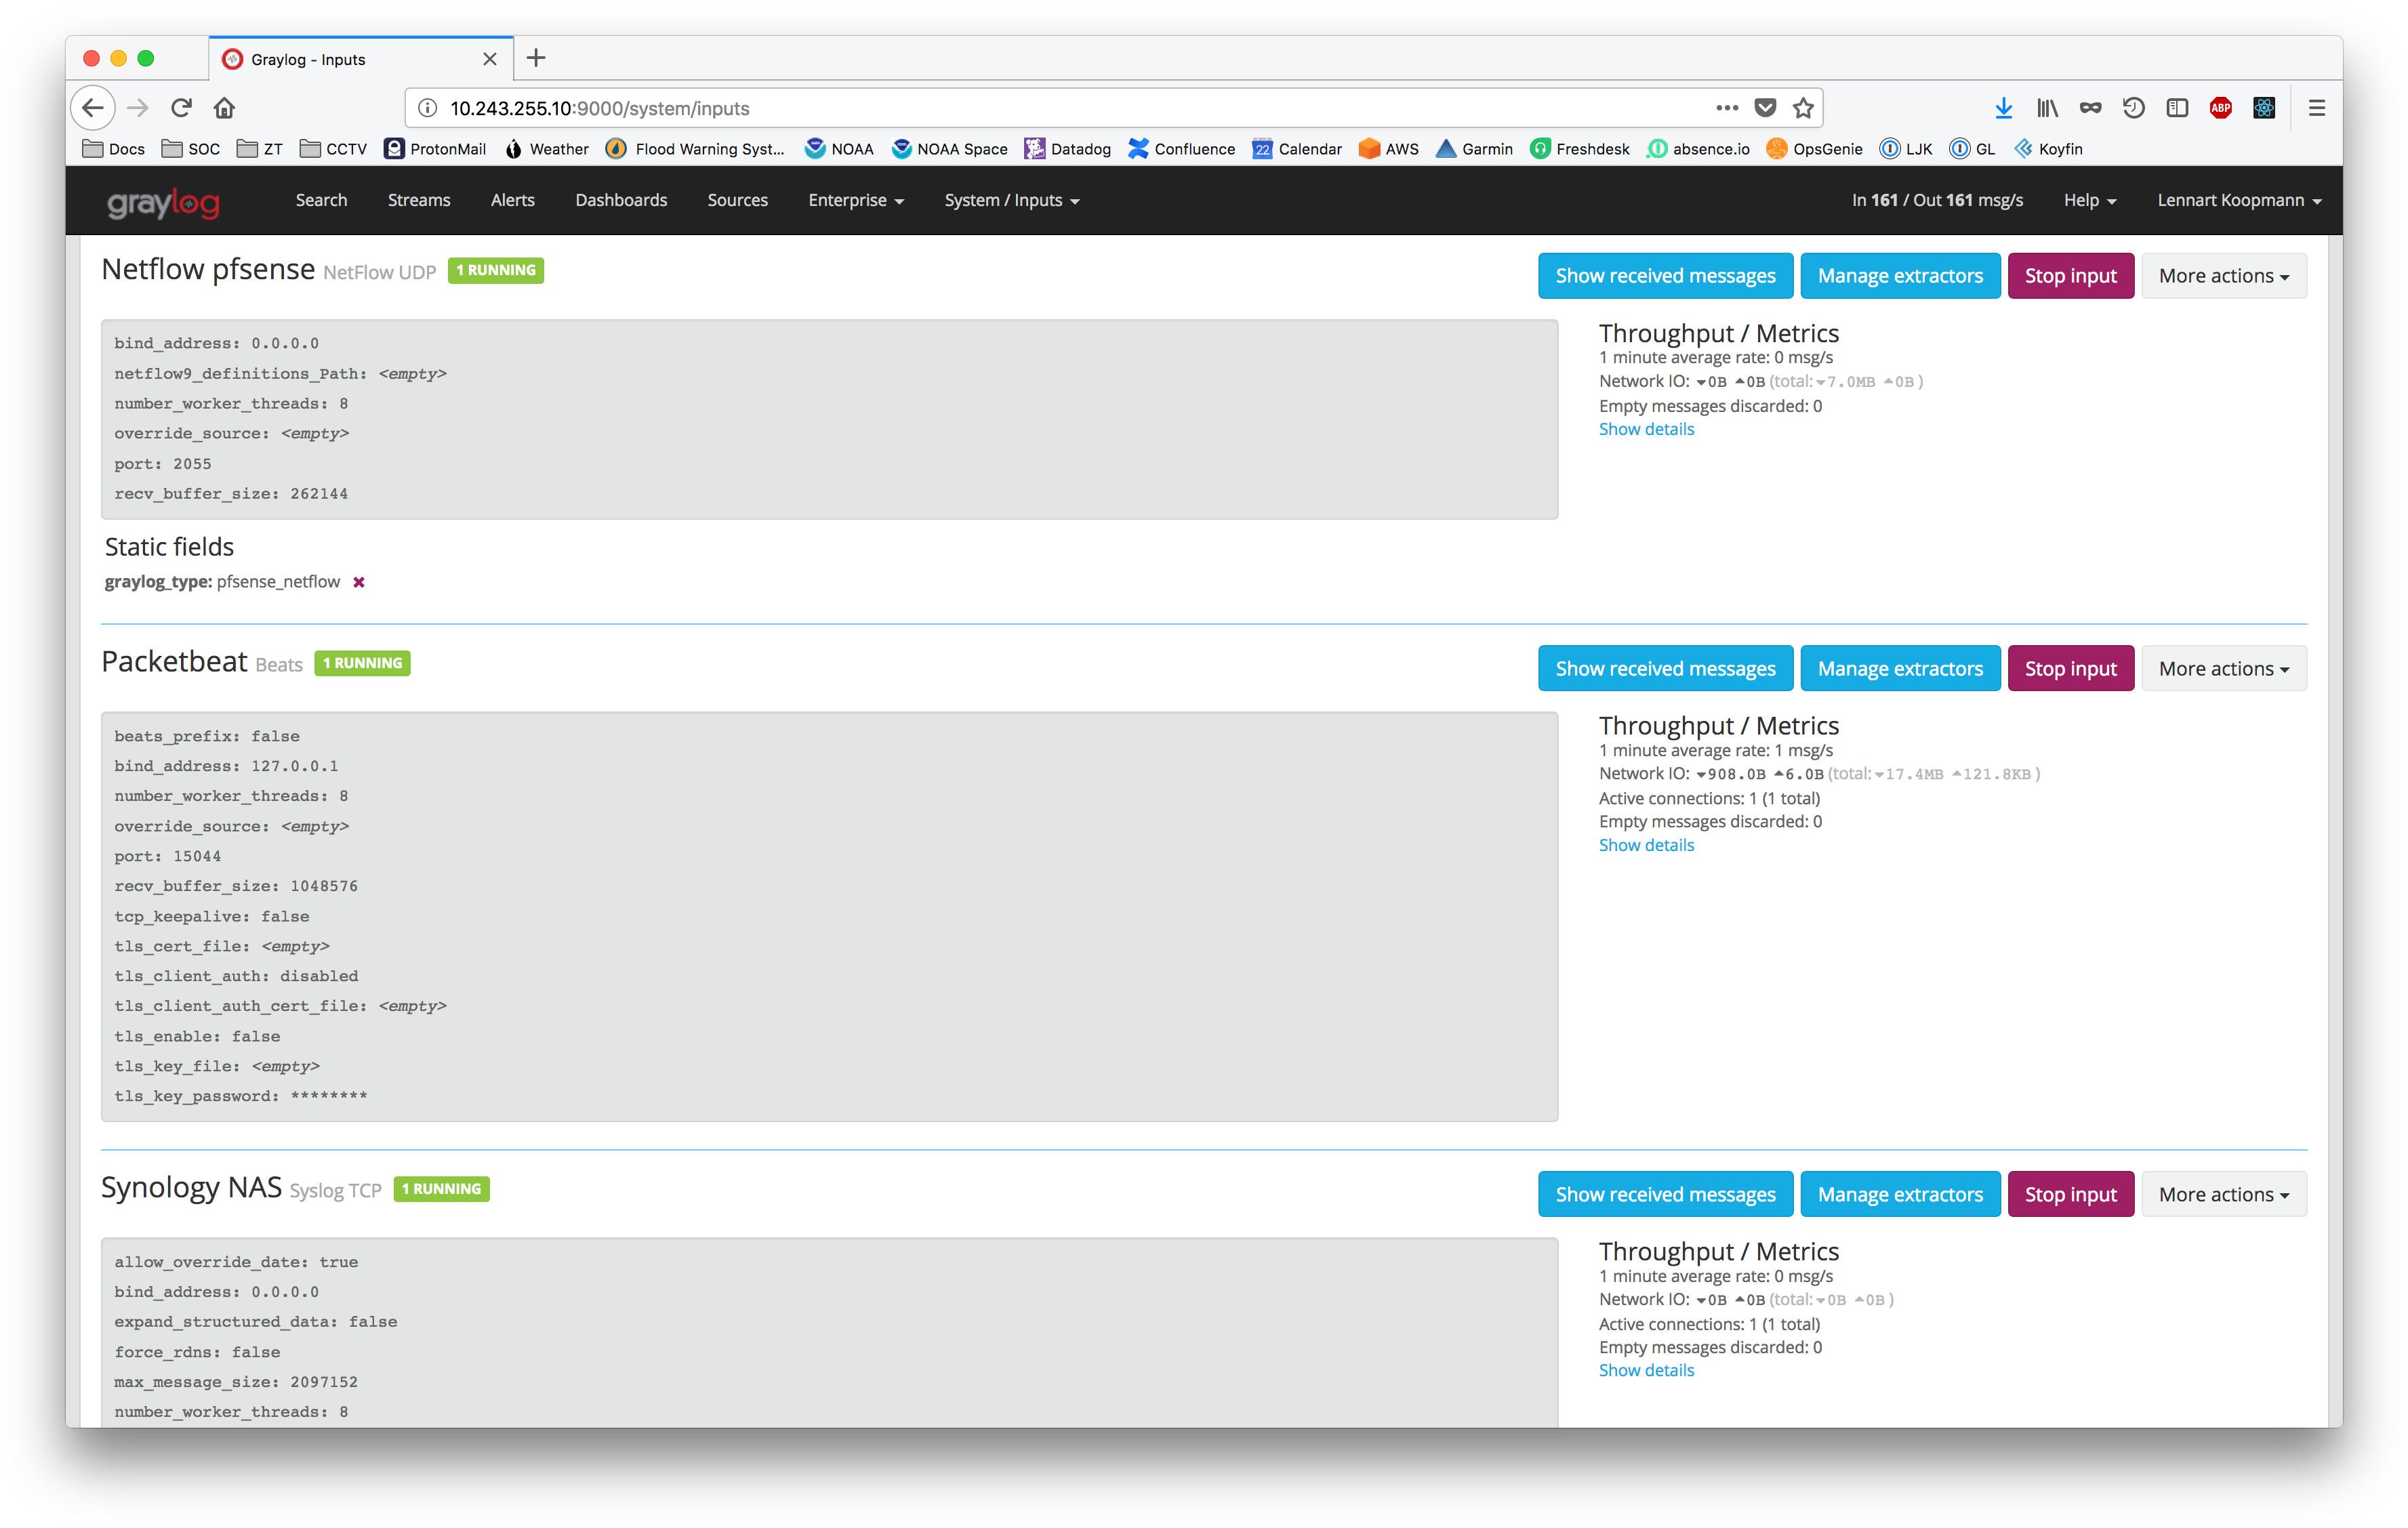This screenshot has height=1528, width=2408.
Task: Bookmark this page with the star icon
Action: (x=1803, y=108)
